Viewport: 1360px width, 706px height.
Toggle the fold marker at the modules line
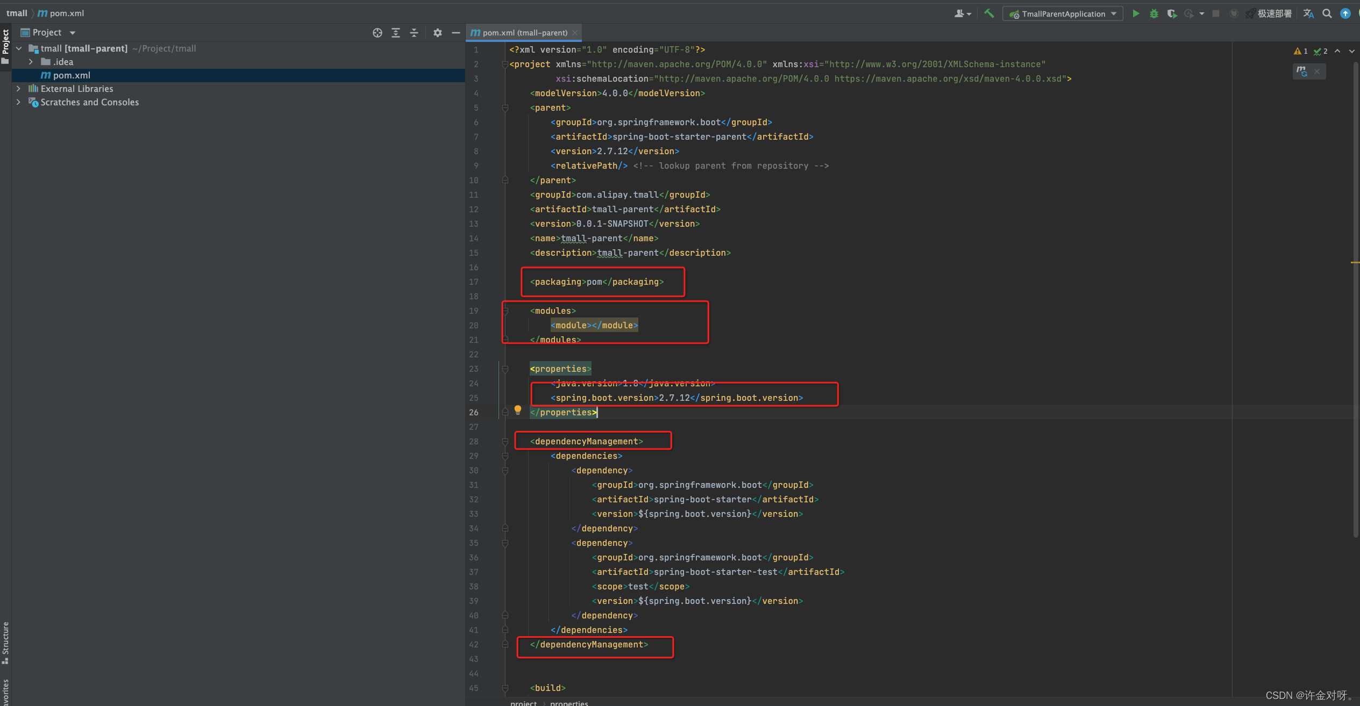point(505,311)
